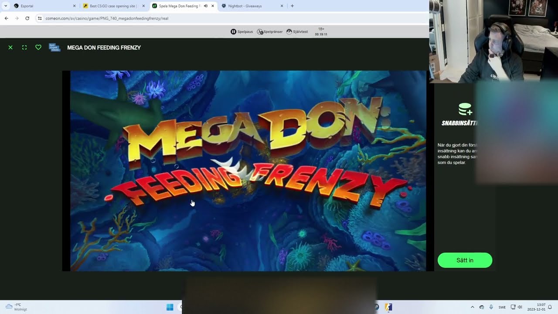This screenshot has width=558, height=314.
Task: Open microphone settings in system tray
Action: [491, 307]
